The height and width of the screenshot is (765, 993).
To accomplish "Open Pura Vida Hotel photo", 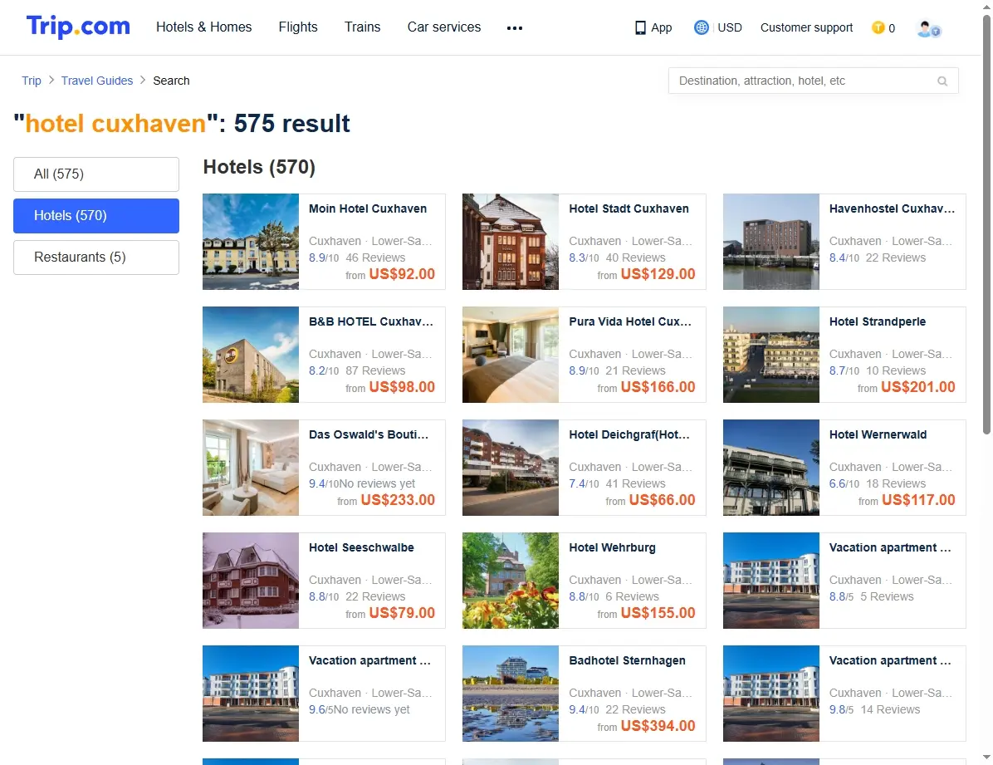I will pos(511,355).
